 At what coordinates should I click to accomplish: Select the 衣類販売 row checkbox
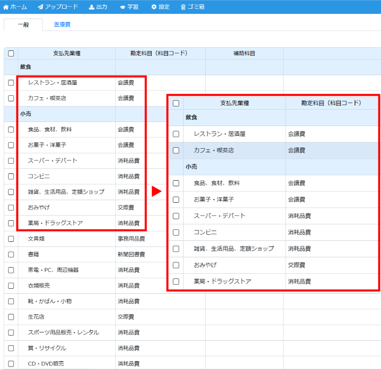pos(11,286)
